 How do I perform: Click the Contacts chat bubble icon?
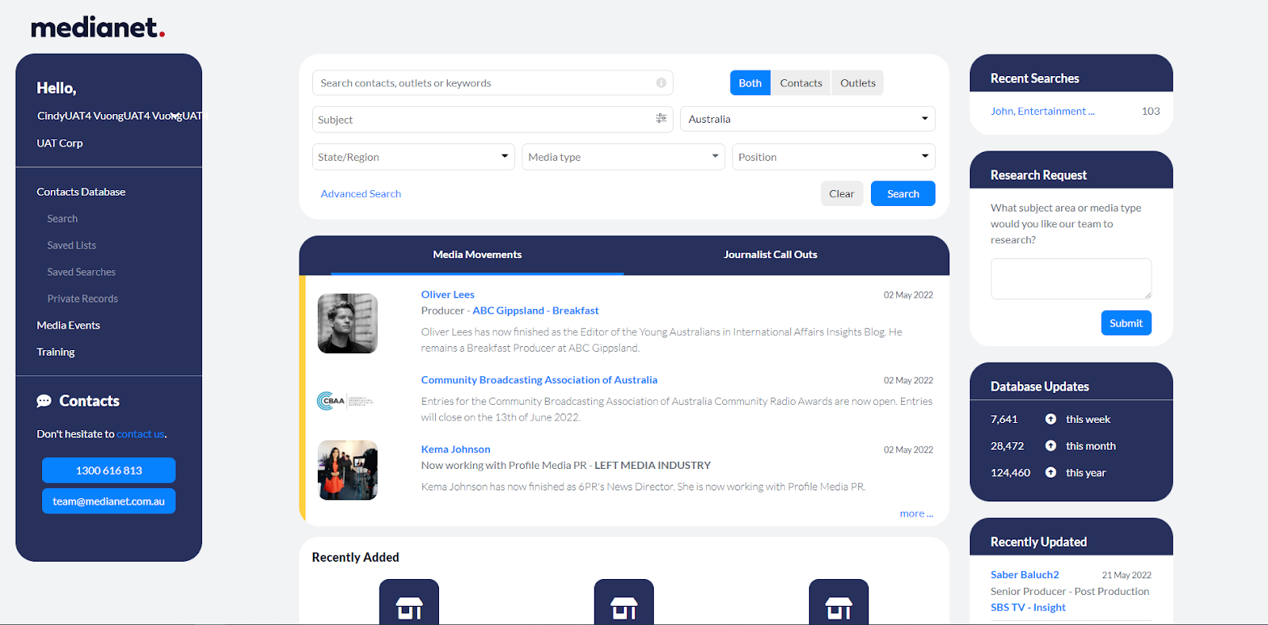44,401
